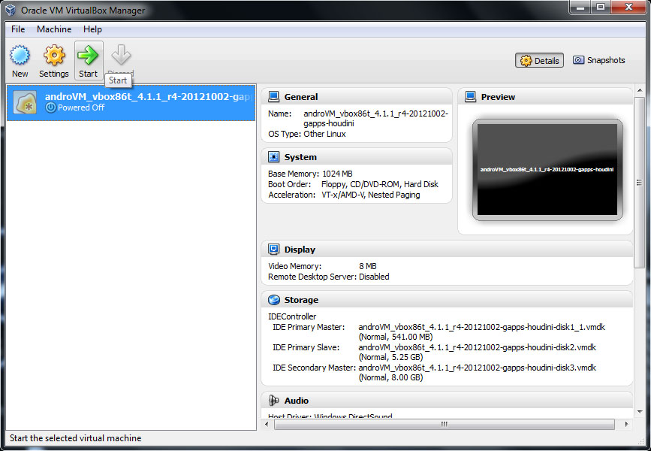This screenshot has height=451, width=651.
Task: Click the (Normal, 8.00 GB) size text
Action: pos(390,377)
